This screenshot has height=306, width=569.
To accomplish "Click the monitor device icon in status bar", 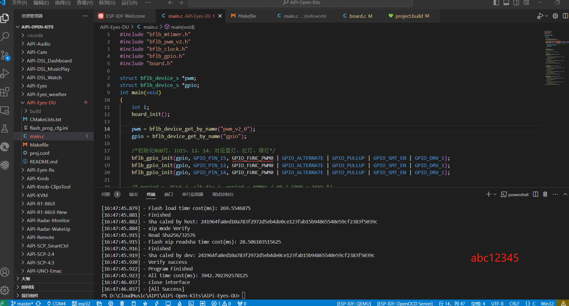I will pos(168,303).
